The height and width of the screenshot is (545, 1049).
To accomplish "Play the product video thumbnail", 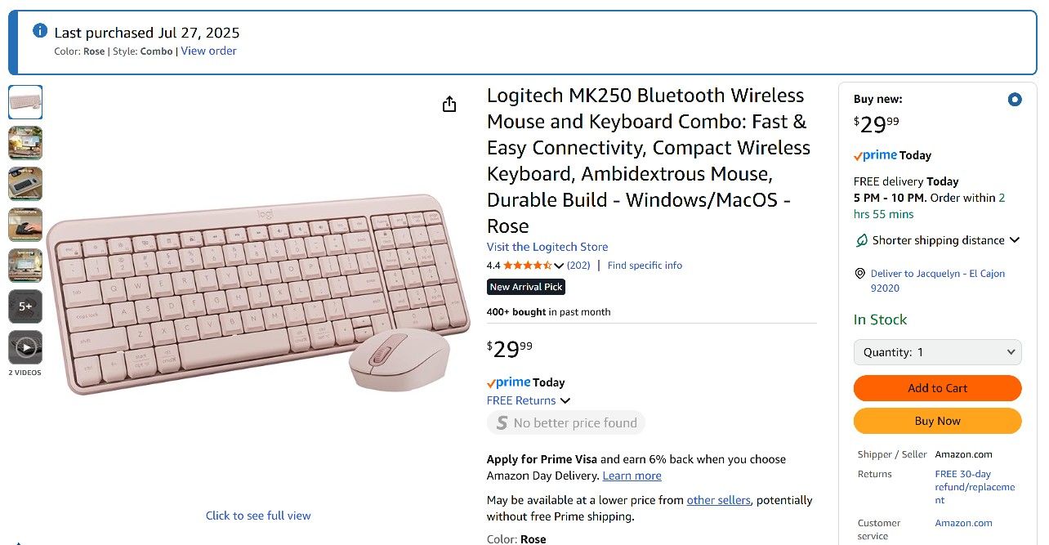I will click(25, 347).
